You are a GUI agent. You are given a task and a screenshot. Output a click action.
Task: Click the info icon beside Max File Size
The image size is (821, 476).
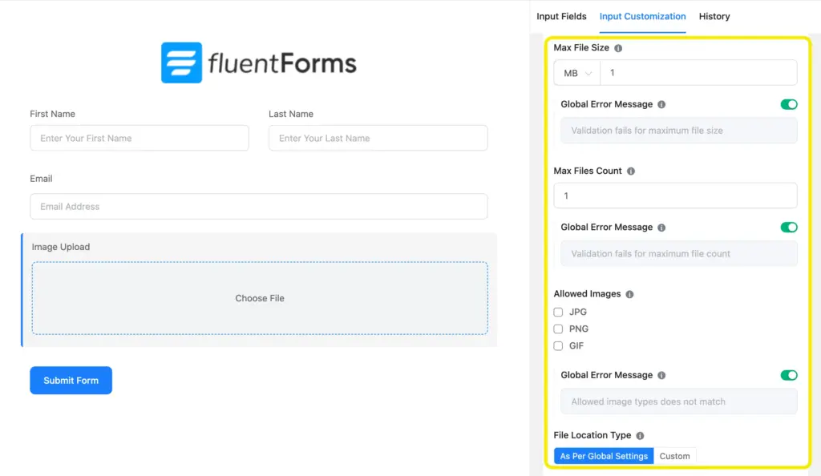point(618,48)
